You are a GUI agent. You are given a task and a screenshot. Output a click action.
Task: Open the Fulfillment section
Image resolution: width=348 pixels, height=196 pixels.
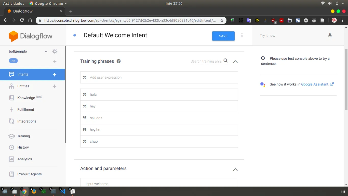click(x=25, y=109)
